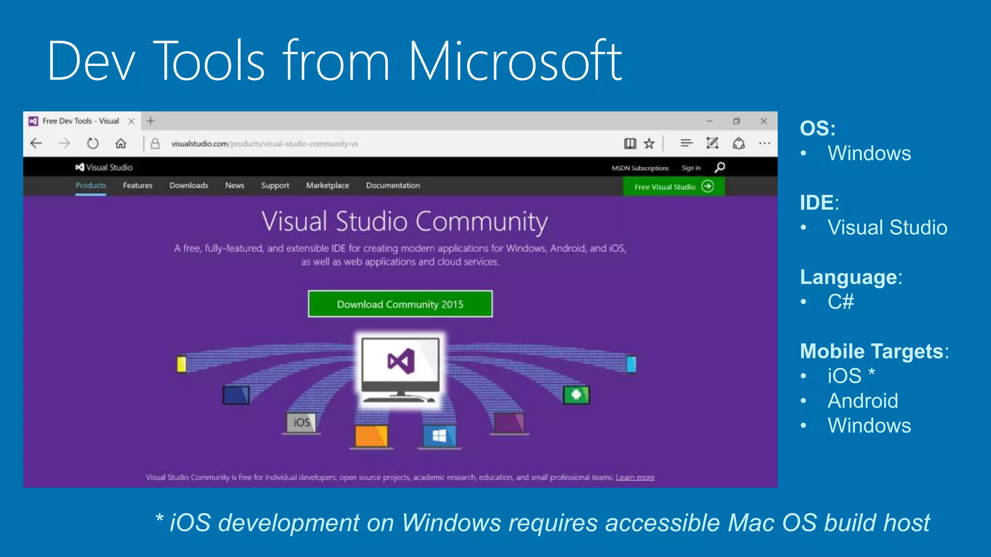The width and height of the screenshot is (991, 557).
Task: Click the purple laptop illustration
Action: [509, 423]
